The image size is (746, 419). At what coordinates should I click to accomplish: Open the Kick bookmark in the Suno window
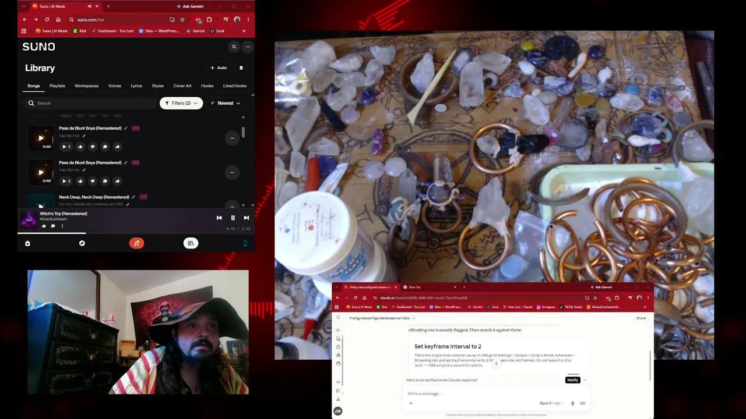click(x=80, y=31)
